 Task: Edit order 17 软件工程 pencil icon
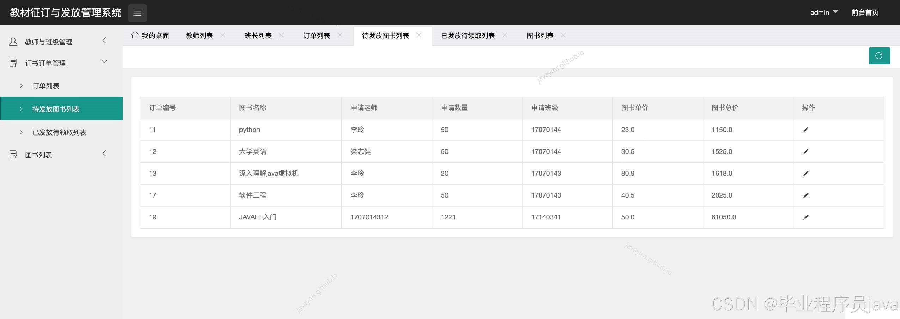click(806, 195)
